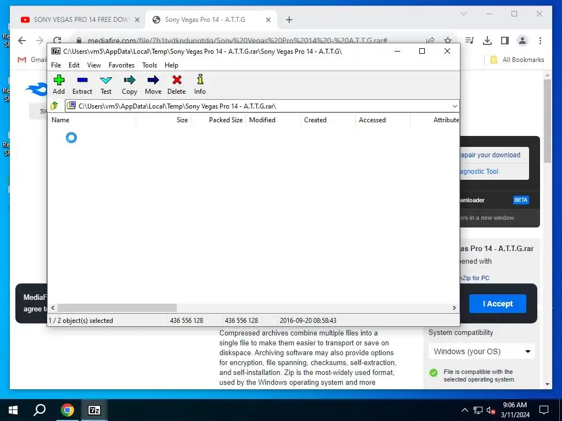Sort by the Size column header
This screenshot has width=562, height=421.
tap(164, 120)
